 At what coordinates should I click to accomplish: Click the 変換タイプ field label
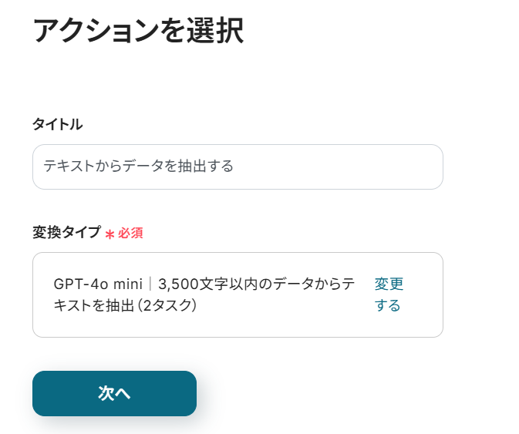(x=66, y=232)
